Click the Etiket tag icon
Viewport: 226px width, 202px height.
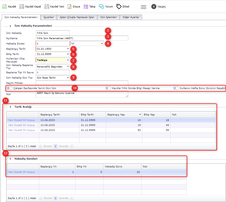[x=119, y=7]
